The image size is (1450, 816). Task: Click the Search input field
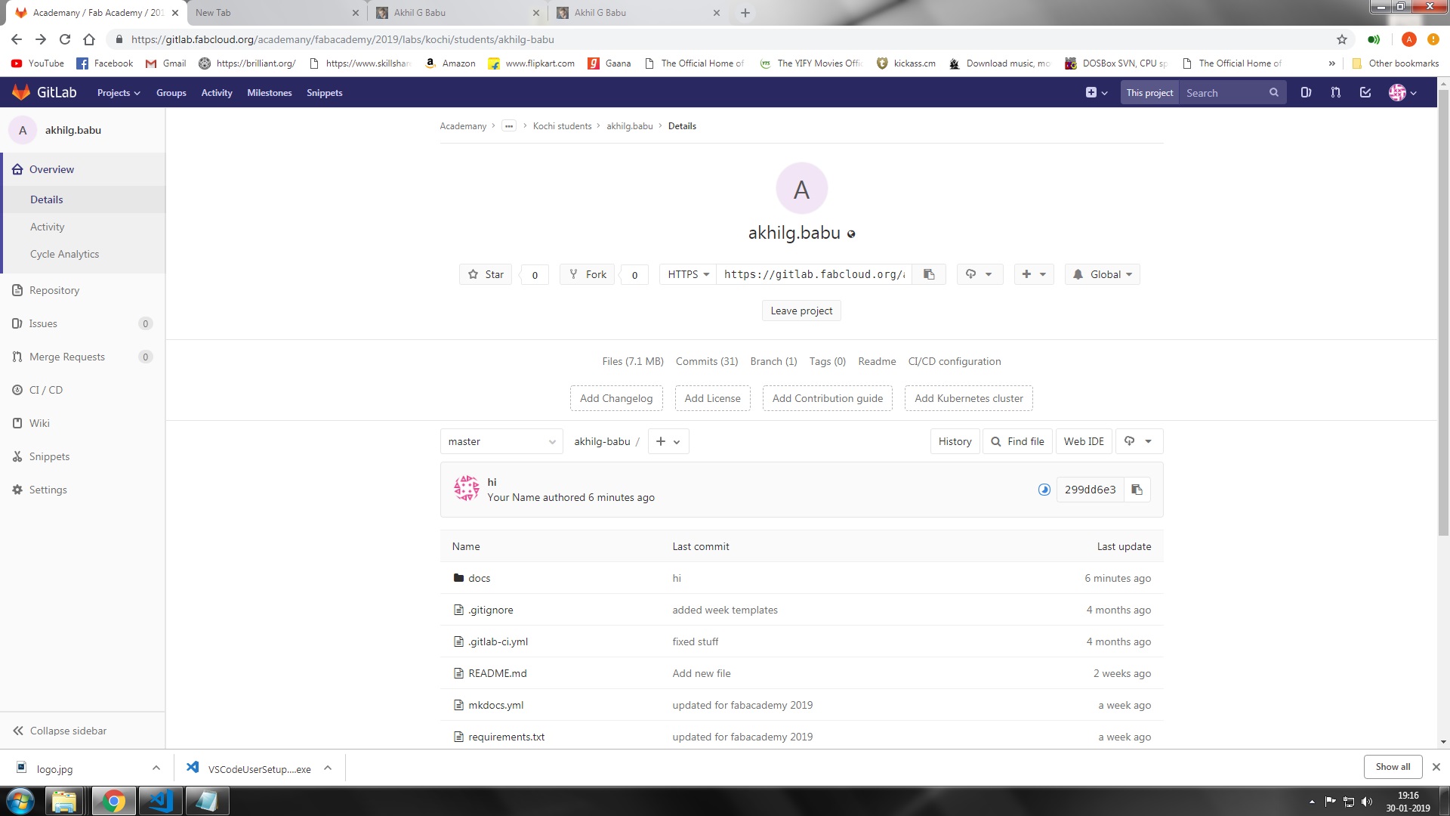pos(1223,92)
